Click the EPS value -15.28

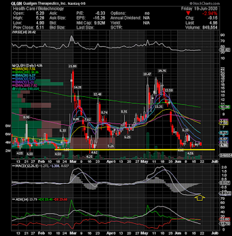pos(99,18)
